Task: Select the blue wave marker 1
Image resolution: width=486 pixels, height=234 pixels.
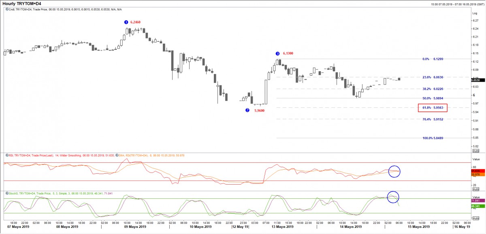Action: tap(126, 22)
